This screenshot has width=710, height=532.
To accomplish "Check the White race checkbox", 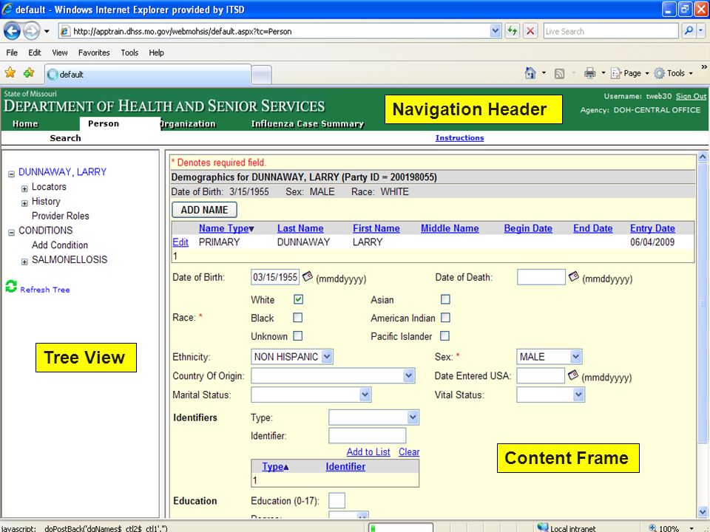I will 298,299.
